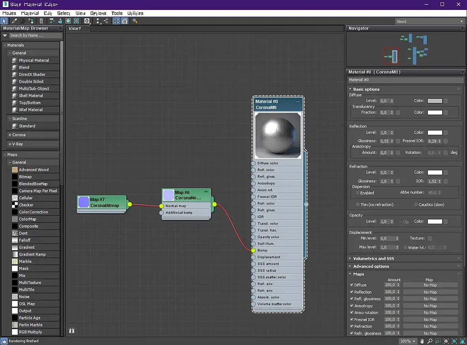The image size is (467, 345).
Task: Click binoculars search icon in View1
Action: coord(72,330)
